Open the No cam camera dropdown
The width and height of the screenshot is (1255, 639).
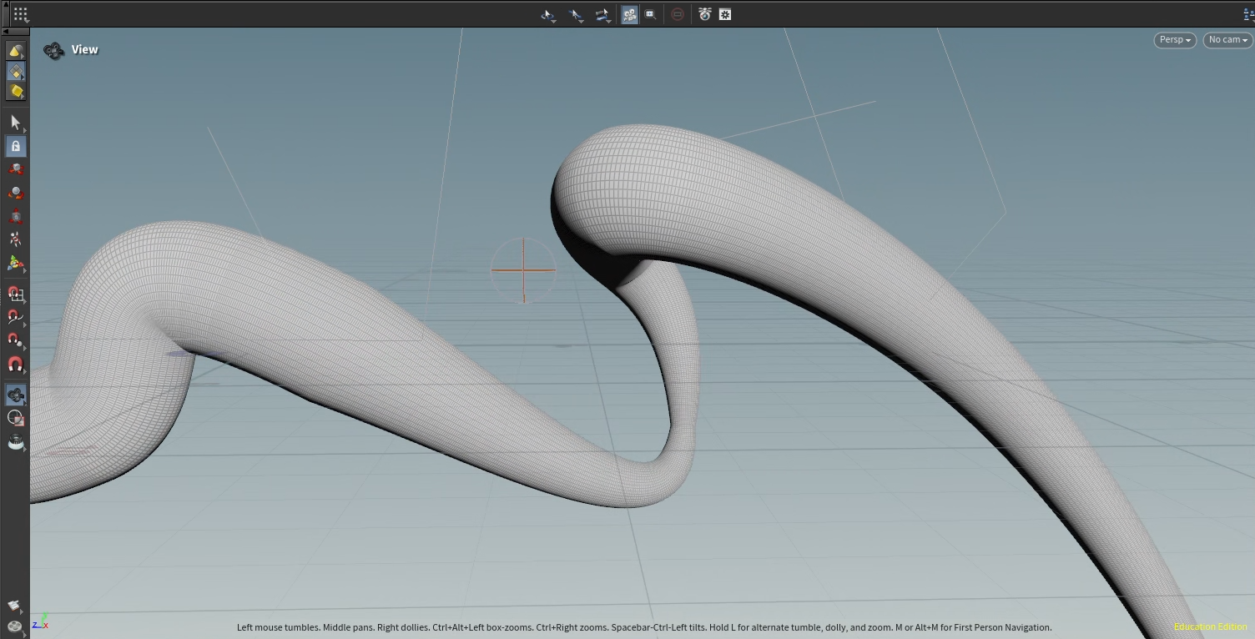pyautogui.click(x=1227, y=40)
